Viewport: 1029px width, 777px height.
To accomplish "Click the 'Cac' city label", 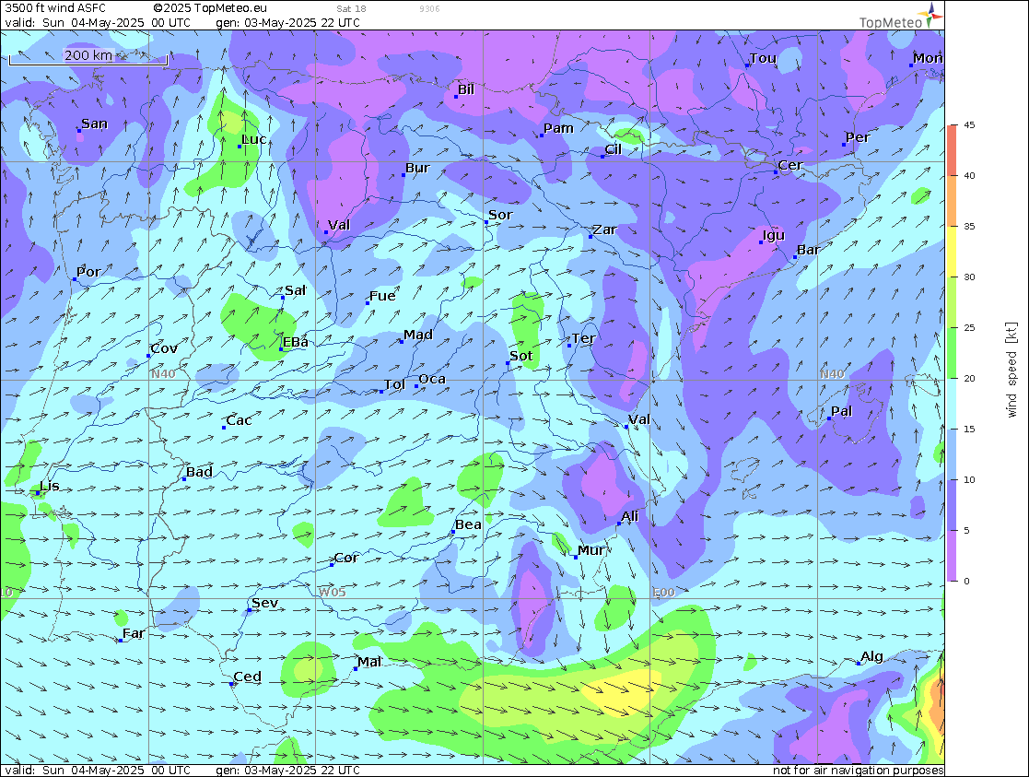I will [x=239, y=420].
